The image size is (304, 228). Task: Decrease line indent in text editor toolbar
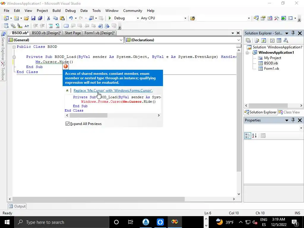click(x=35, y=26)
